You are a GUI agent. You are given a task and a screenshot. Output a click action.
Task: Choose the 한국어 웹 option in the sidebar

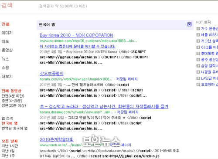tap(10, 123)
